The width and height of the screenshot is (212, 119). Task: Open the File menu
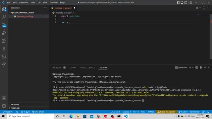coord(9,3)
